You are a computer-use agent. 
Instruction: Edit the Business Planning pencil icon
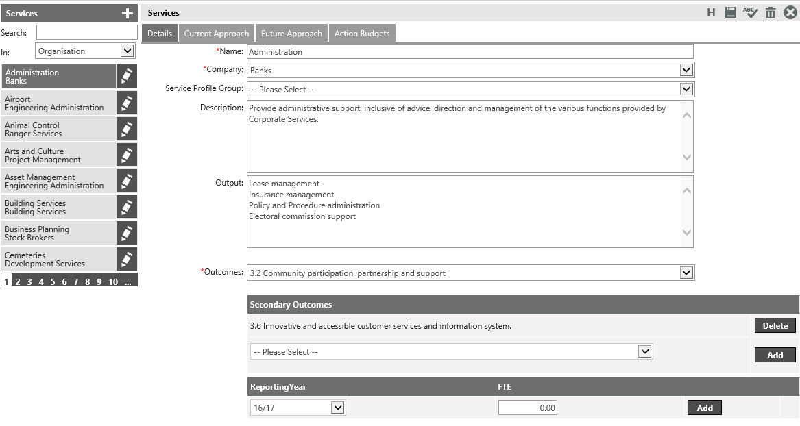point(127,233)
